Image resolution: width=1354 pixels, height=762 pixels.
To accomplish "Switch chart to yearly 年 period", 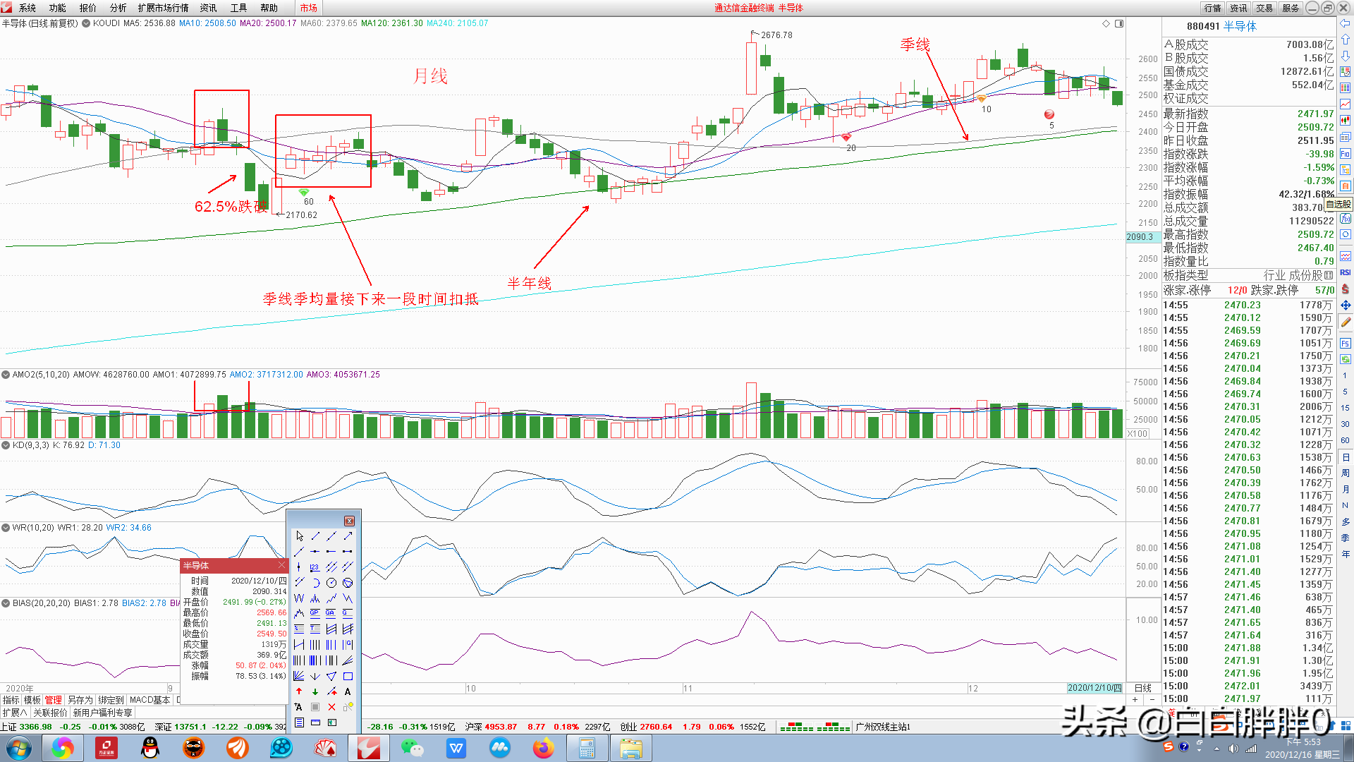I will (1346, 554).
